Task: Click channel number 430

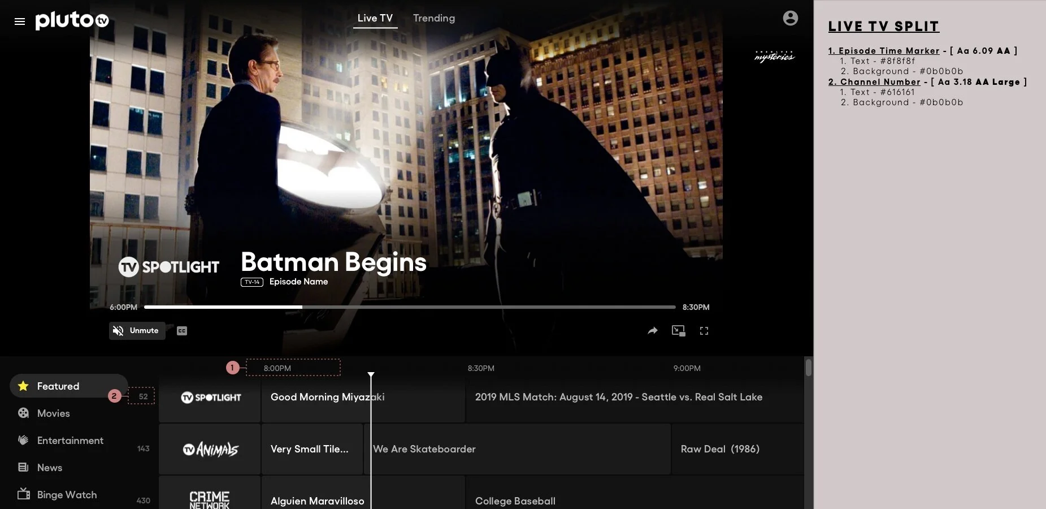Action: pyautogui.click(x=144, y=501)
